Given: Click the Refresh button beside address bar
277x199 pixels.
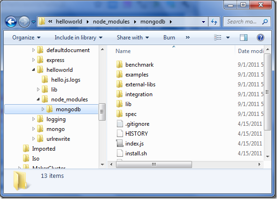Looking at the screenshot, I should (214, 22).
